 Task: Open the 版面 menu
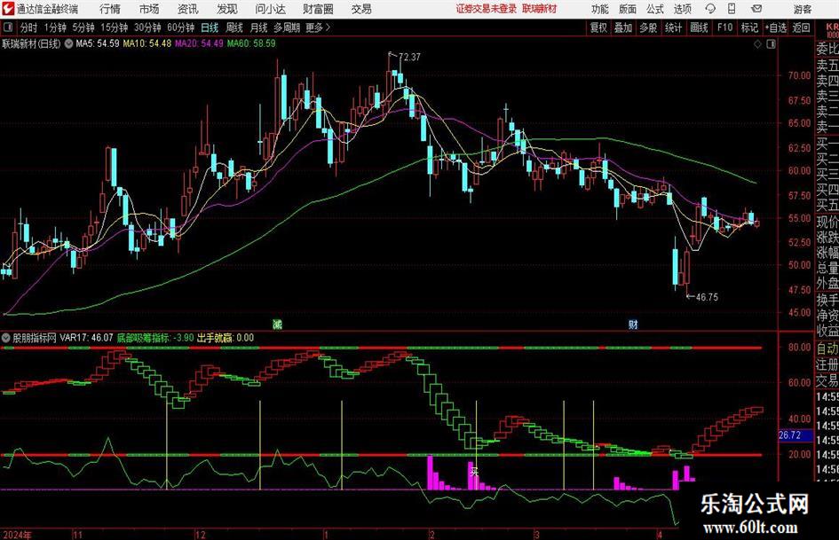click(627, 9)
